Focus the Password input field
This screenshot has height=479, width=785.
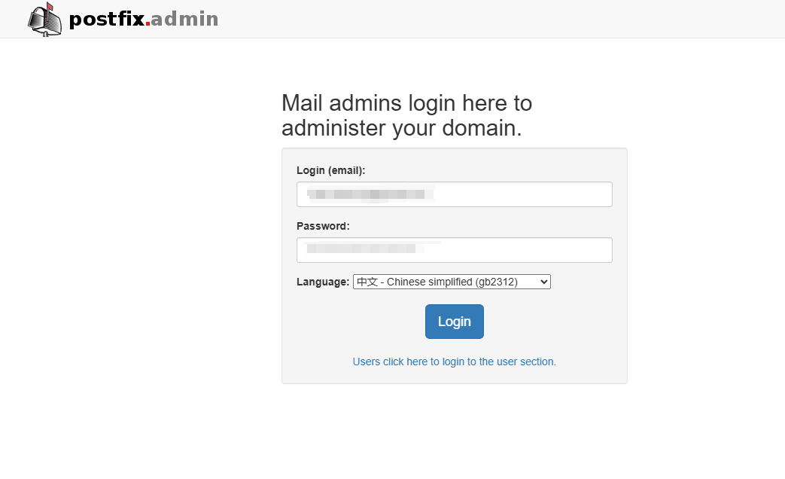[x=519, y=250]
